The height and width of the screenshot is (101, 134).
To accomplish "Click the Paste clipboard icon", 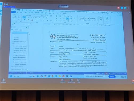I will click(15, 16).
